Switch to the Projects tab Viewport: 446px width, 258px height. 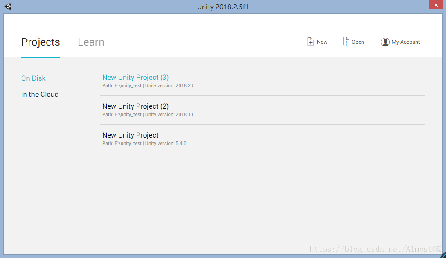(40, 42)
